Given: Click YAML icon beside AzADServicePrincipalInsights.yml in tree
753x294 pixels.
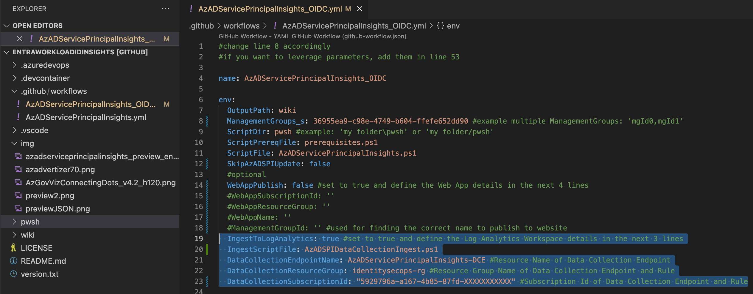Looking at the screenshot, I should tap(18, 117).
